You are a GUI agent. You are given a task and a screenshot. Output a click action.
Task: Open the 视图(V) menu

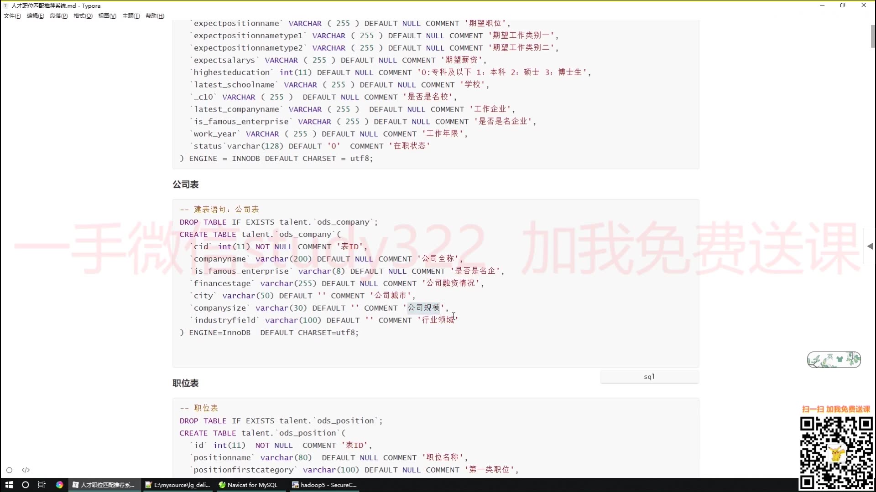pos(107,16)
